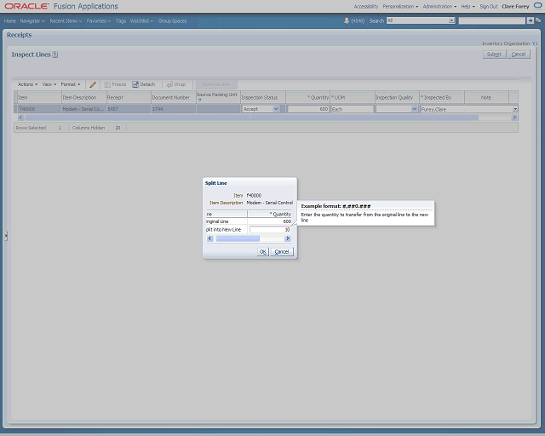Screen dimensions: 545x436
Task: Open the advanced search icon
Action: coord(538,20)
